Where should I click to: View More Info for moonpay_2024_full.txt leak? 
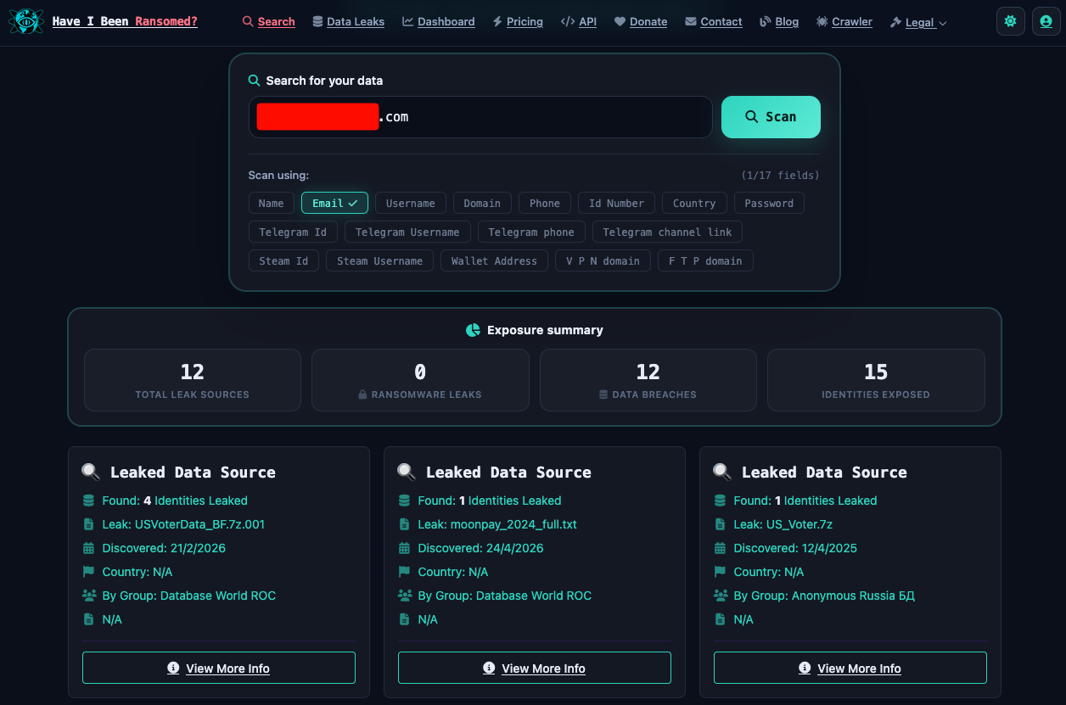[x=535, y=668]
